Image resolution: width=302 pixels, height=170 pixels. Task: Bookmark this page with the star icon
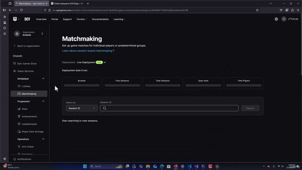coord(257,10)
